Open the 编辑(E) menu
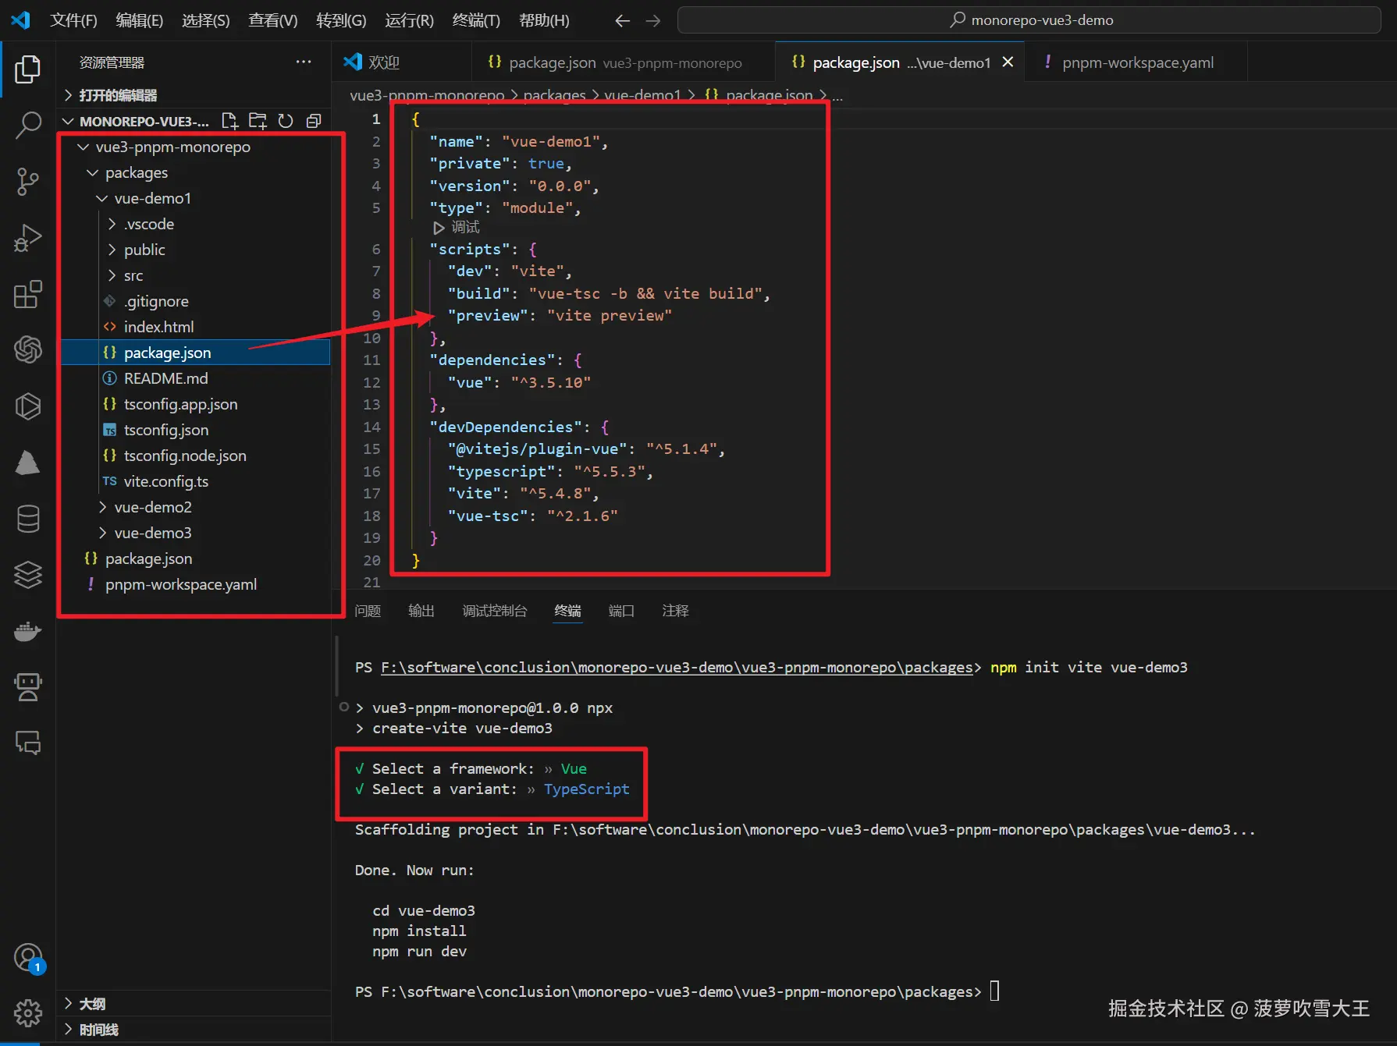 140,20
